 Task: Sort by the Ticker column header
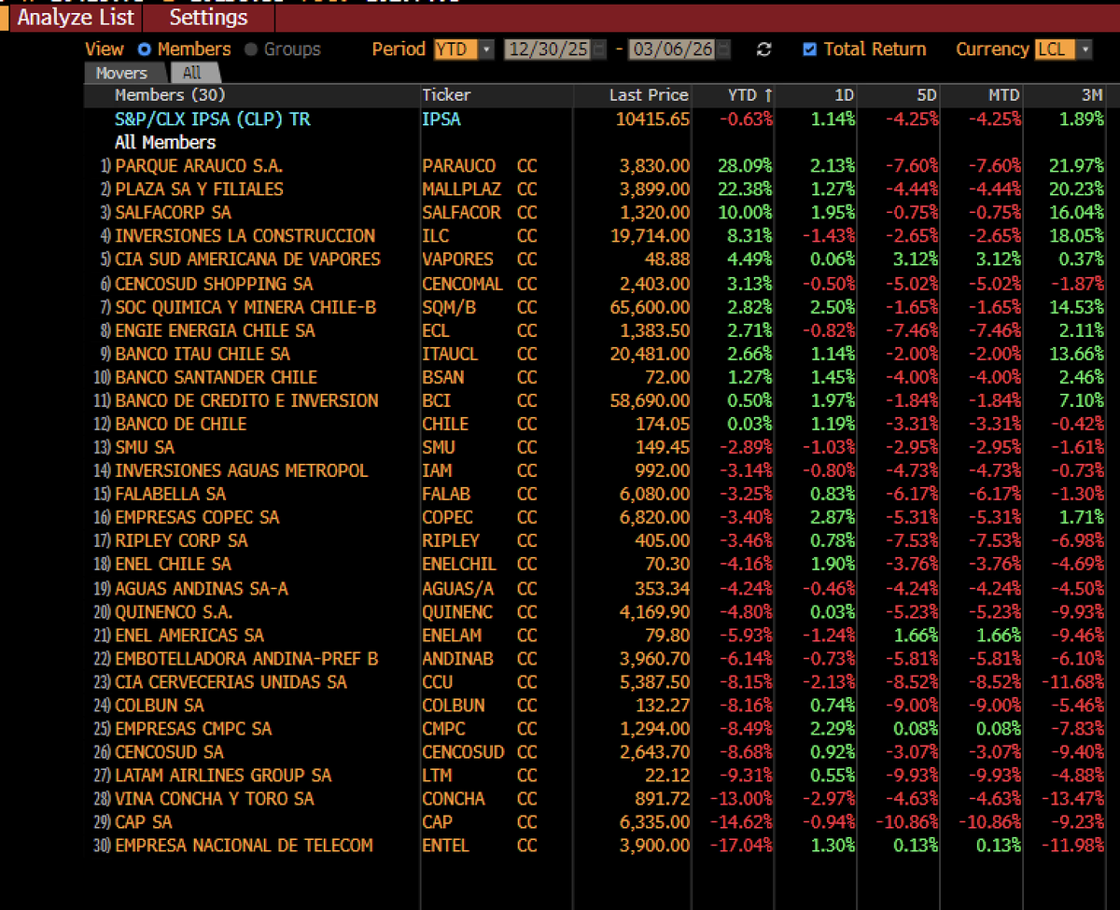(x=447, y=95)
